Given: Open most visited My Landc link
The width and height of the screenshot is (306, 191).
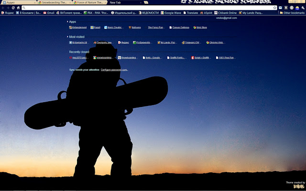Looking at the screenshot, I should click(167, 42).
